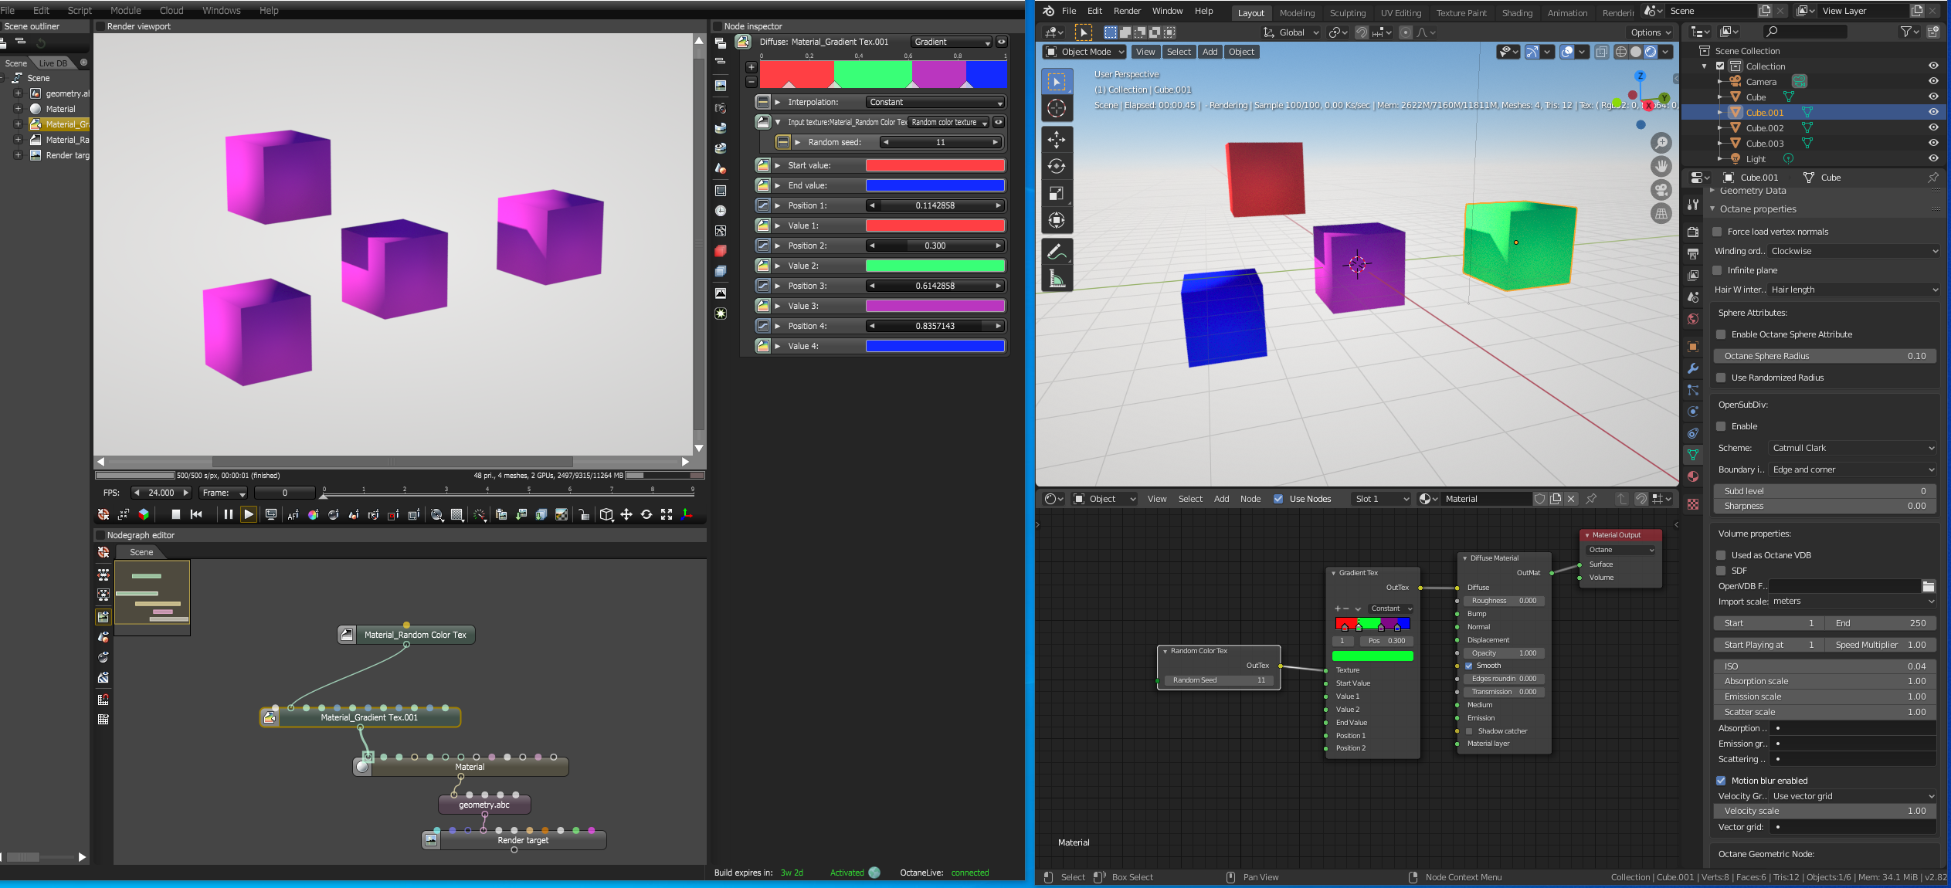Image resolution: width=1951 pixels, height=888 pixels.
Task: Click the Start value red color swatch
Action: (935, 165)
